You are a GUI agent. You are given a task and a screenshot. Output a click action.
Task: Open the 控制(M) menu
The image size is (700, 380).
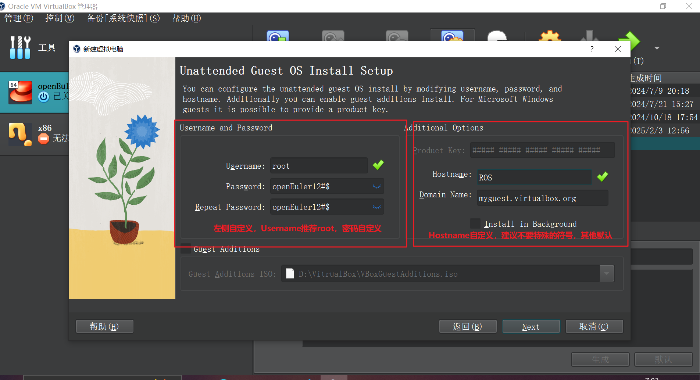click(60, 18)
